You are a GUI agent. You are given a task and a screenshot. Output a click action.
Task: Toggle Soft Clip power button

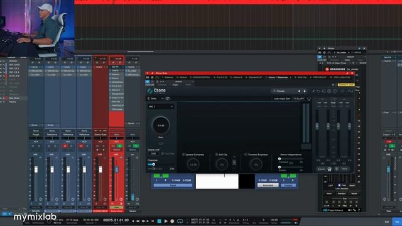(x=217, y=154)
